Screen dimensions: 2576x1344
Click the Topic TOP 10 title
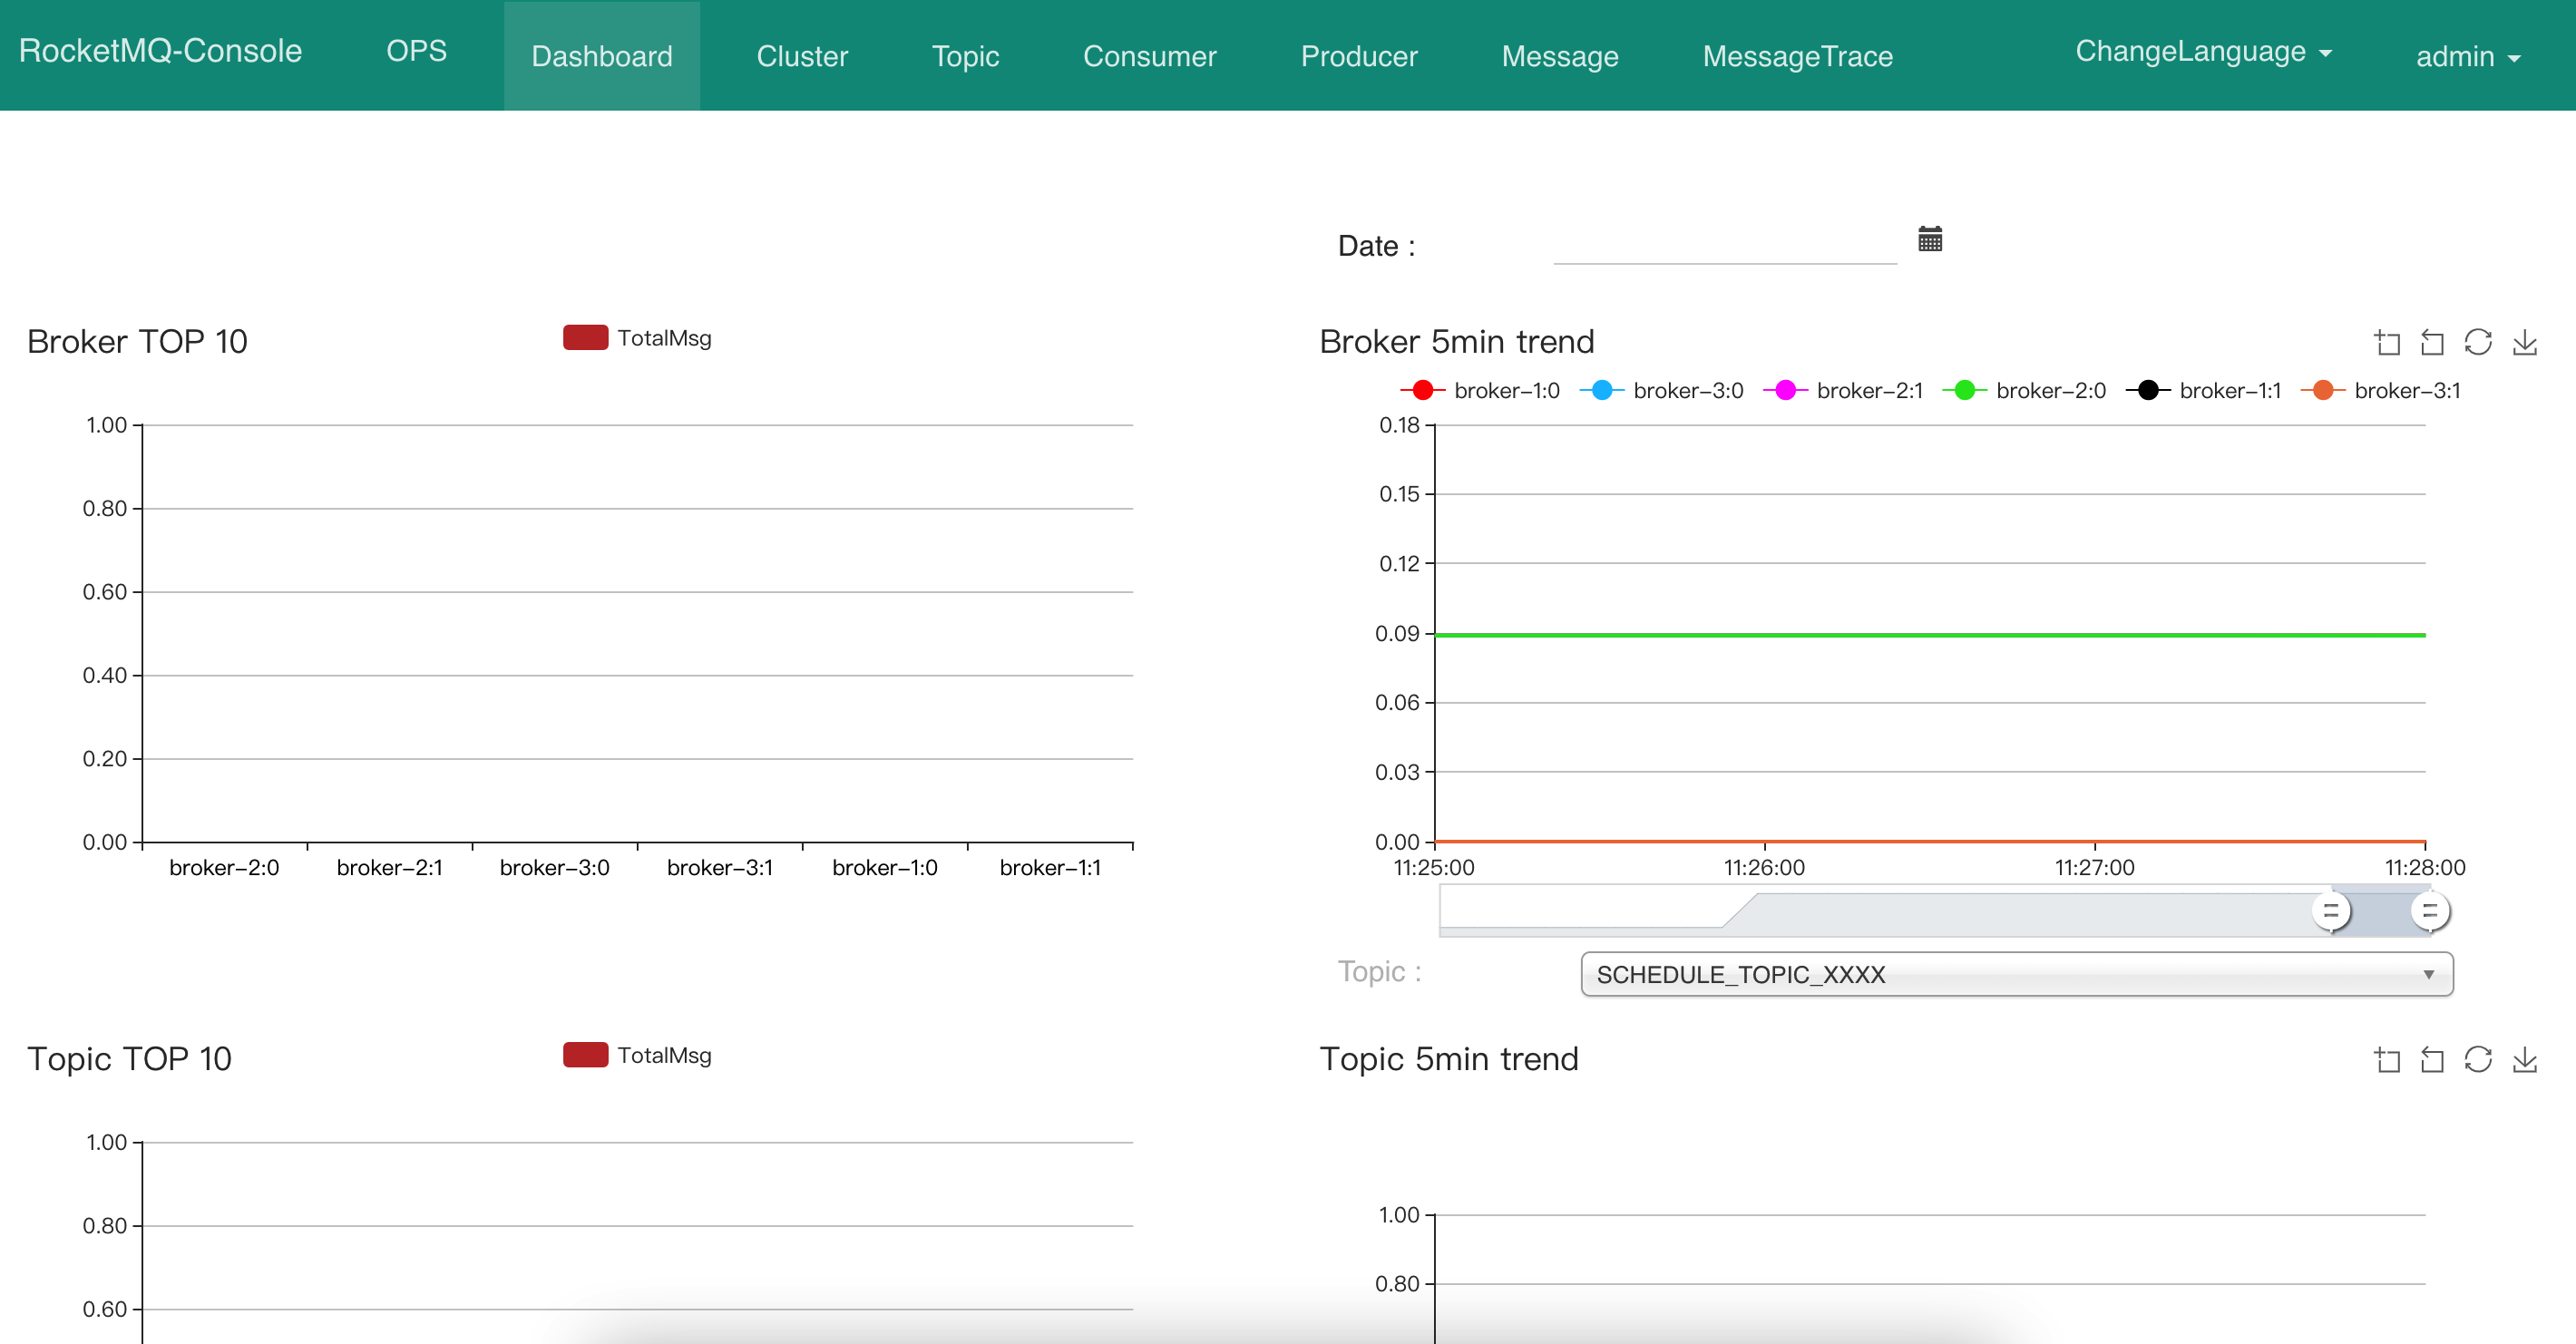click(x=129, y=1059)
